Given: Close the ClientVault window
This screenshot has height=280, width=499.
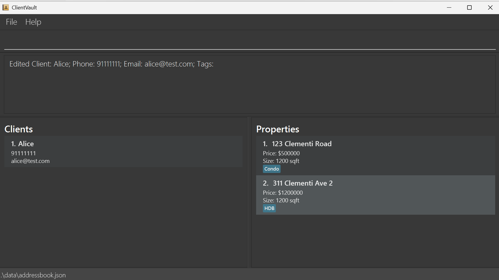Looking at the screenshot, I should tap(490, 7).
